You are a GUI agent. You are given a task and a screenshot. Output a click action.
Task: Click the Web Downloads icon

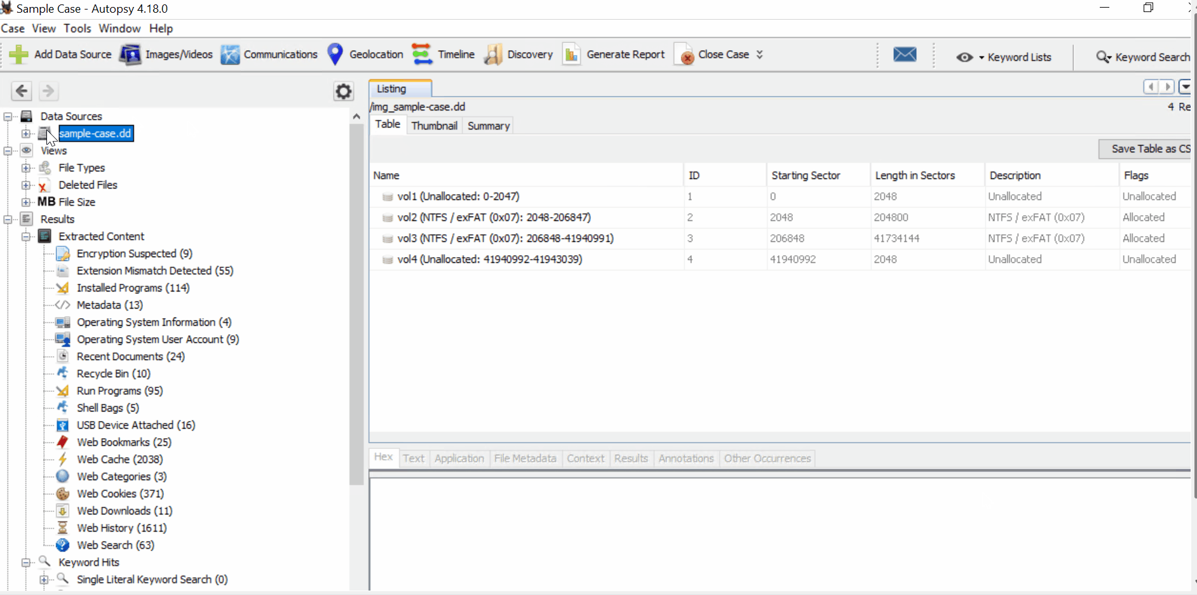point(62,511)
